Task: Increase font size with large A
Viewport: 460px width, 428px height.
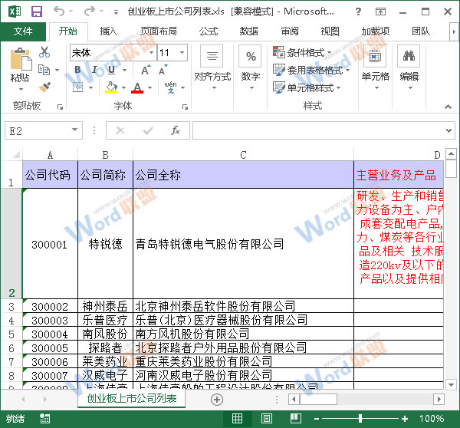Action: (146, 71)
